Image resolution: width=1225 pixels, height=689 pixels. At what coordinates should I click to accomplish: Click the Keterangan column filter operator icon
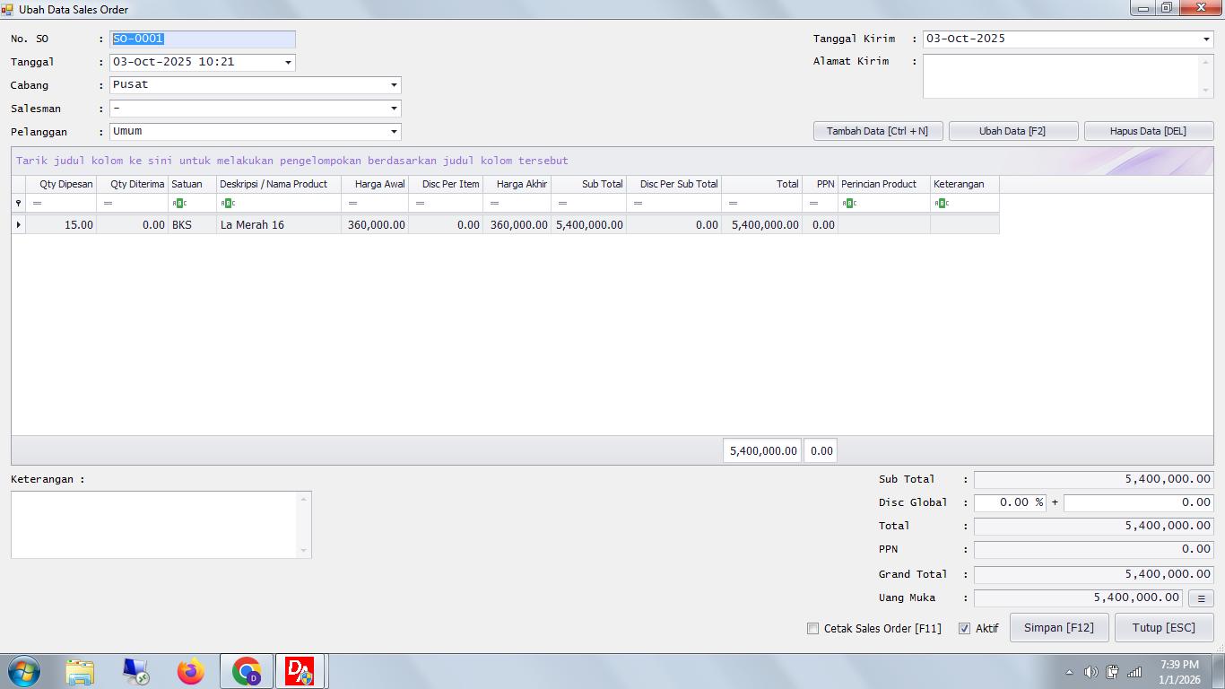tap(942, 204)
